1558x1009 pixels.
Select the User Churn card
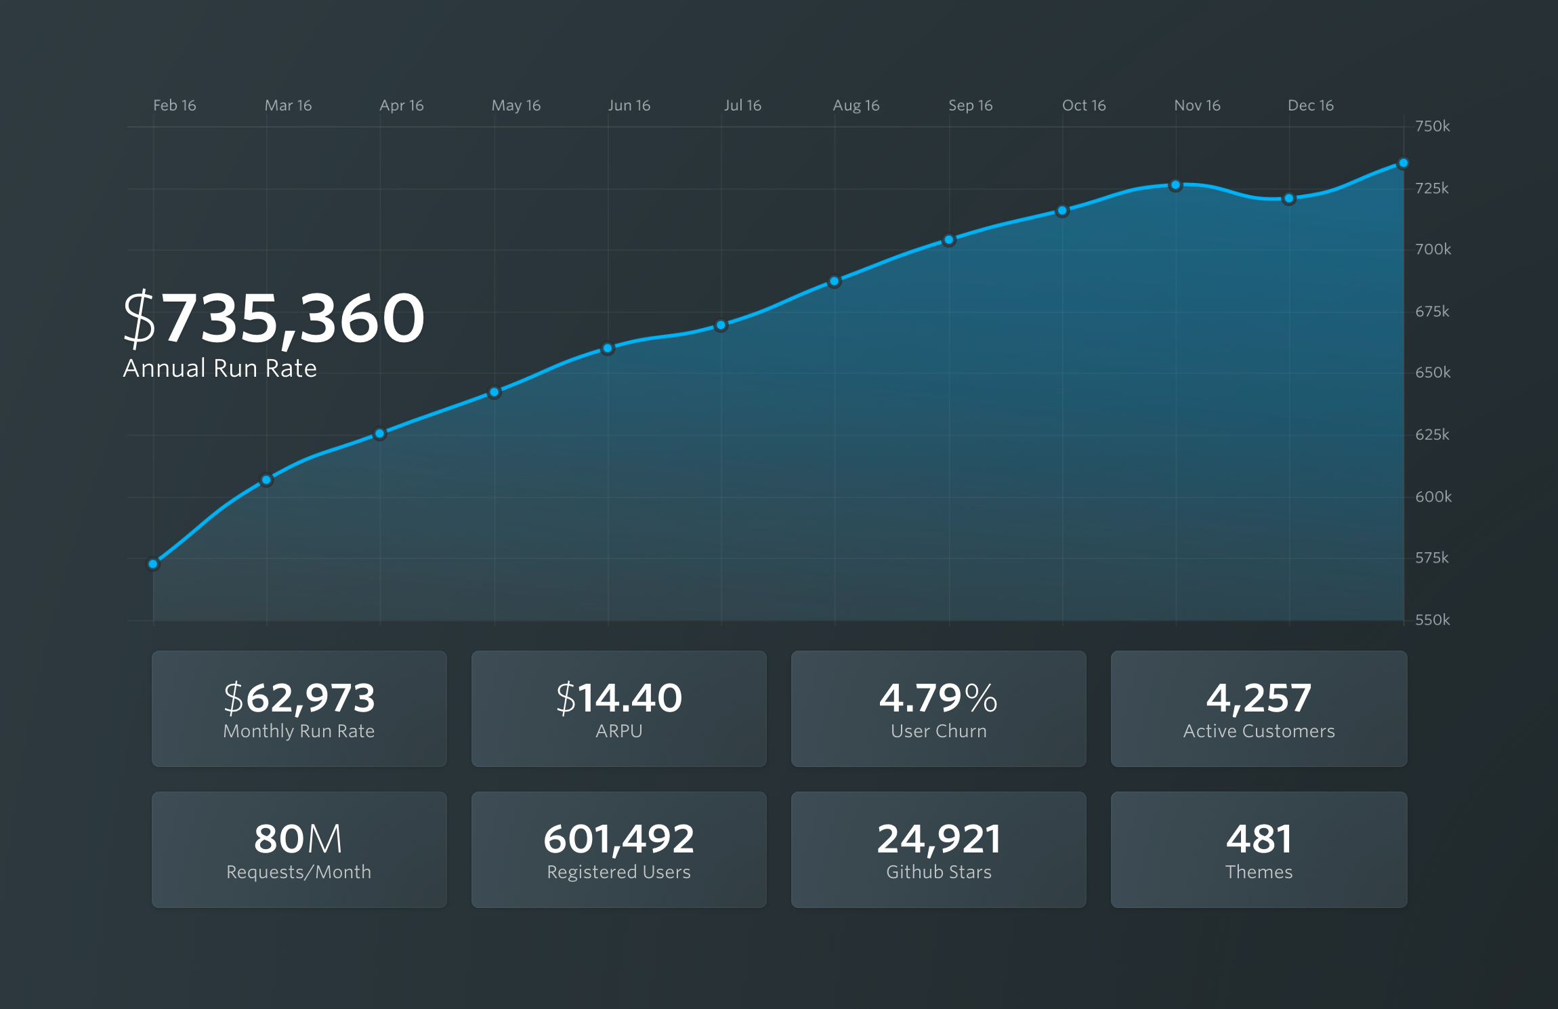pyautogui.click(x=938, y=709)
